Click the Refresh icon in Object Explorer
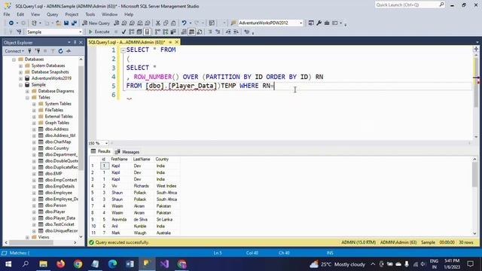 60,51
